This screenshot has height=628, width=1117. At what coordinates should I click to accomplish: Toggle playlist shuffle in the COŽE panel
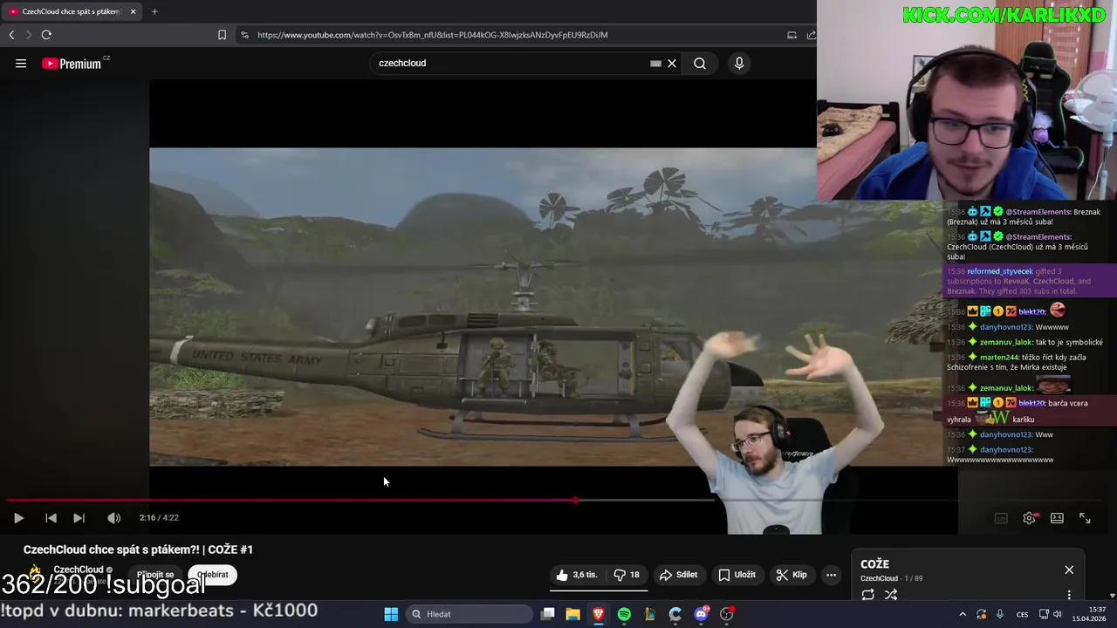891,595
